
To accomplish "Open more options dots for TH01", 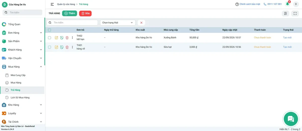I will coord(72,47).
